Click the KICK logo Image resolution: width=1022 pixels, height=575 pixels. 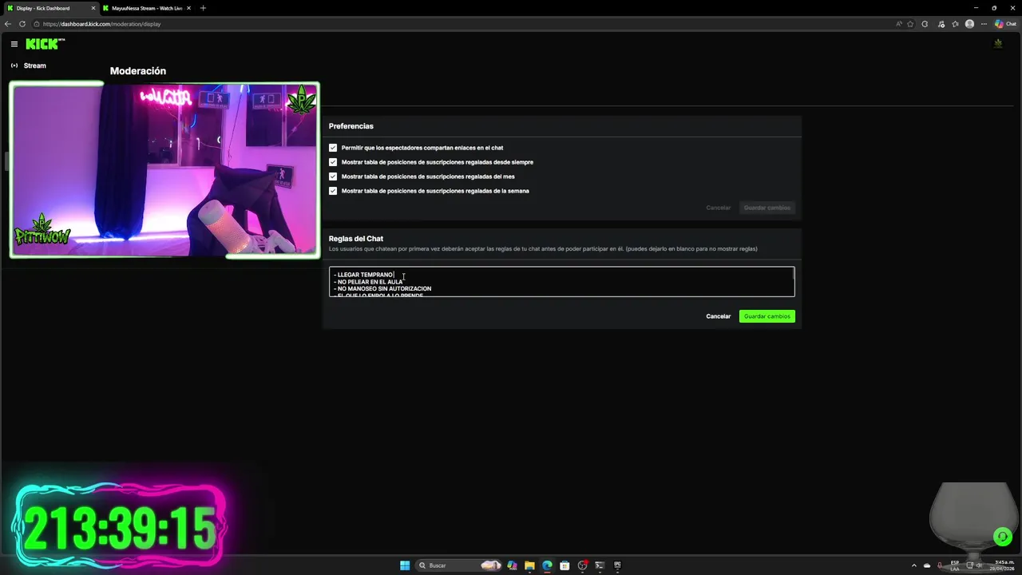click(45, 44)
